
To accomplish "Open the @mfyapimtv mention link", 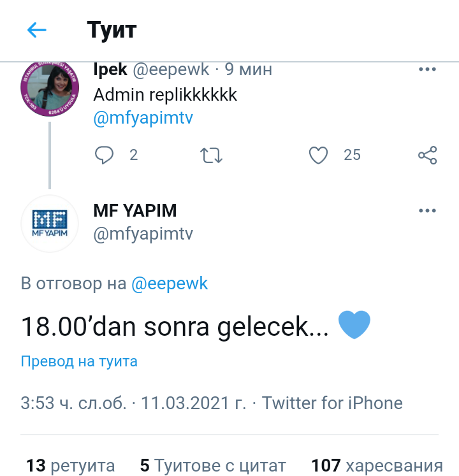I will pyautogui.click(x=143, y=119).
